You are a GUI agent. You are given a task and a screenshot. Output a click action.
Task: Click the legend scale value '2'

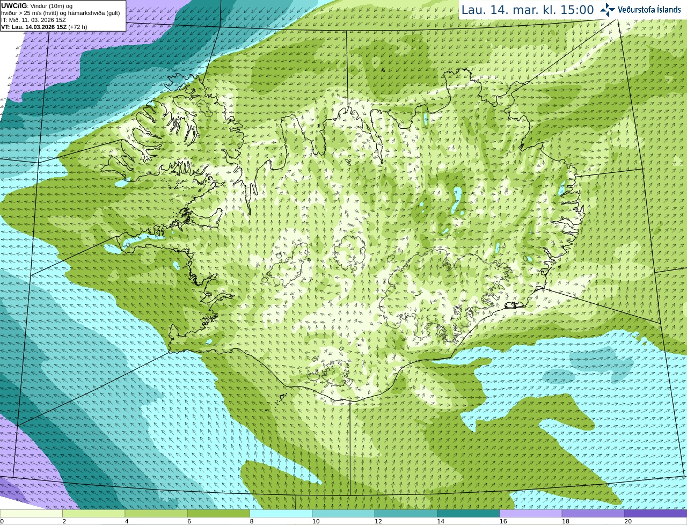tap(64, 521)
